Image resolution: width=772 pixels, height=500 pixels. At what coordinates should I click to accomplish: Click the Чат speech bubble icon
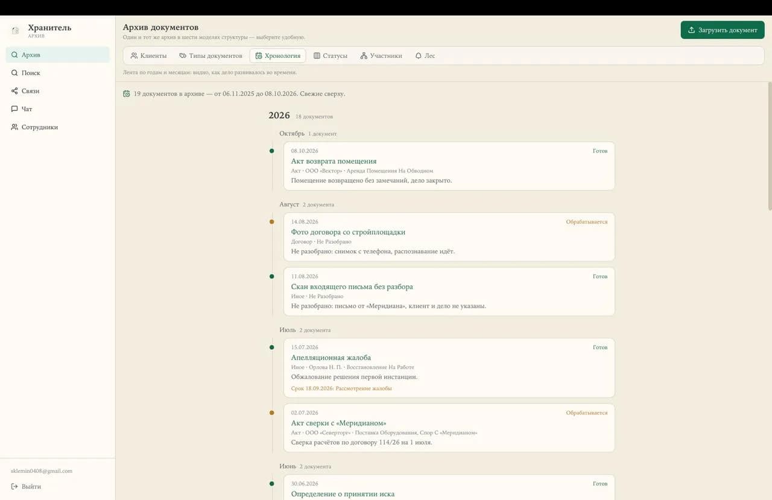(14, 109)
